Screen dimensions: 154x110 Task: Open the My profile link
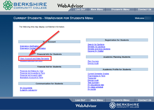pos(92,89)
